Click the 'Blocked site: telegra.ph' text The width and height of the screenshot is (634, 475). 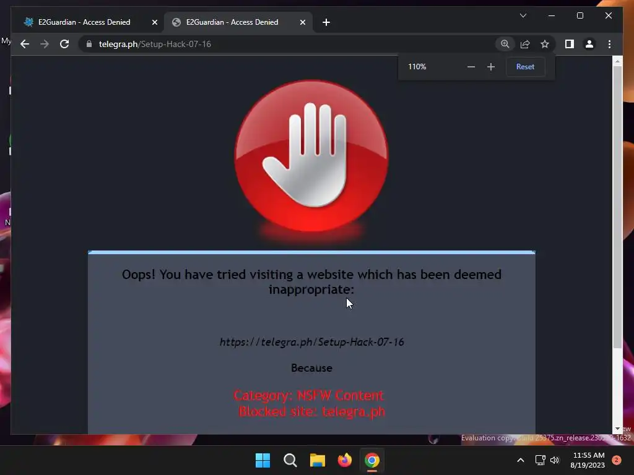pos(312,411)
